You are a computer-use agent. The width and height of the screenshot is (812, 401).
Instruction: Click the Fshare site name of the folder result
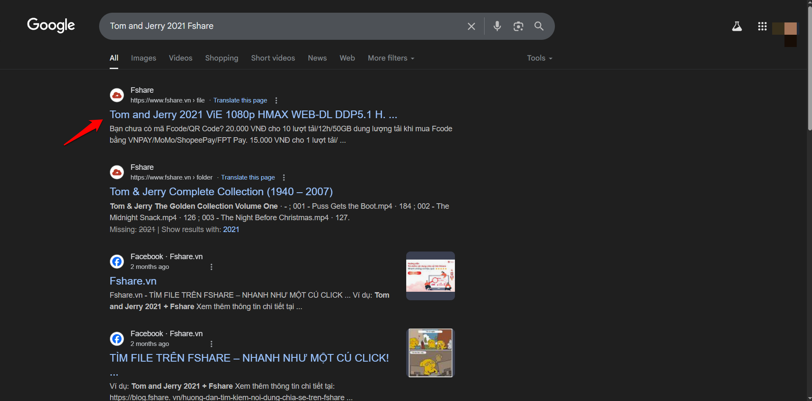(x=142, y=167)
